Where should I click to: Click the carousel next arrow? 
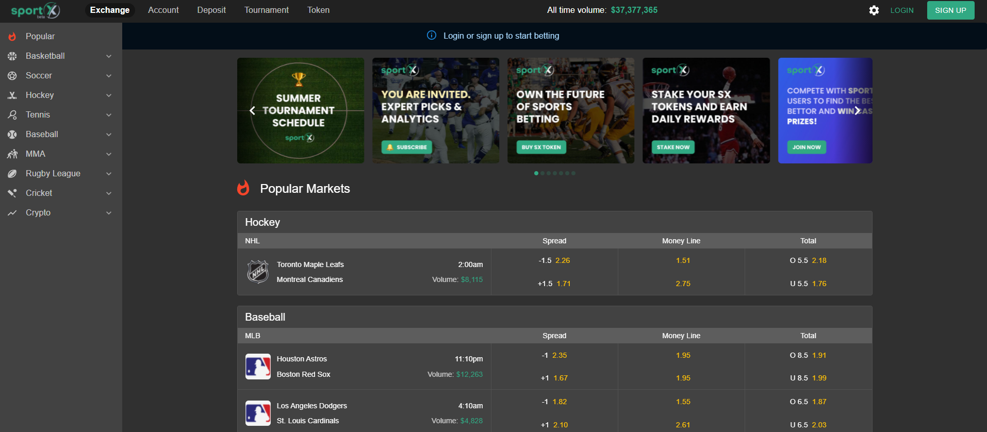pyautogui.click(x=857, y=110)
